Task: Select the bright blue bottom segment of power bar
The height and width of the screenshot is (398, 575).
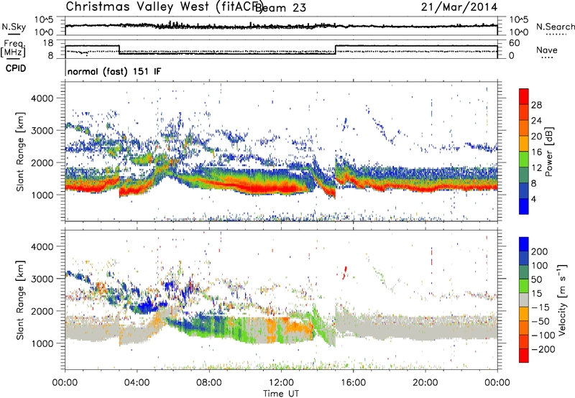Action: click(x=524, y=207)
